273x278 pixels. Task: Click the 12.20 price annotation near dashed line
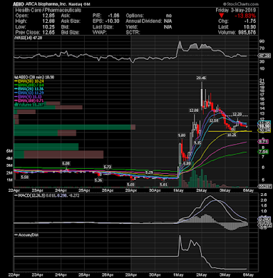point(237,114)
